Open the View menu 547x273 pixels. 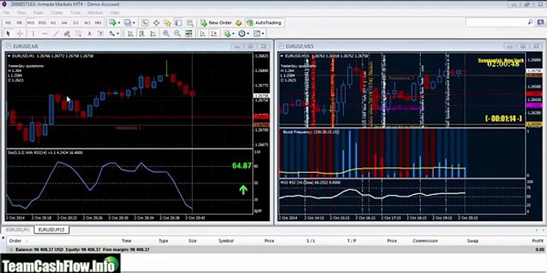click(21, 13)
